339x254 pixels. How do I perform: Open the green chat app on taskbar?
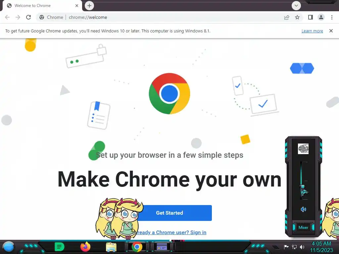tap(60, 247)
